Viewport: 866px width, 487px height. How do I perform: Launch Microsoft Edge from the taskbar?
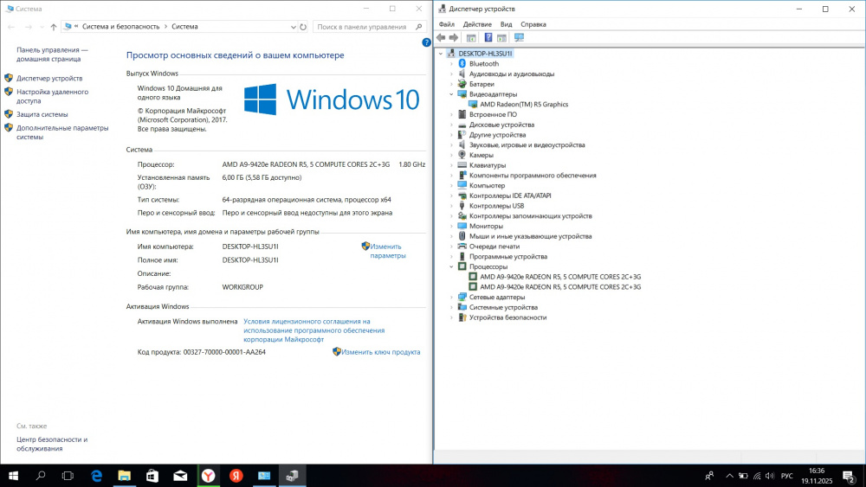coord(97,476)
